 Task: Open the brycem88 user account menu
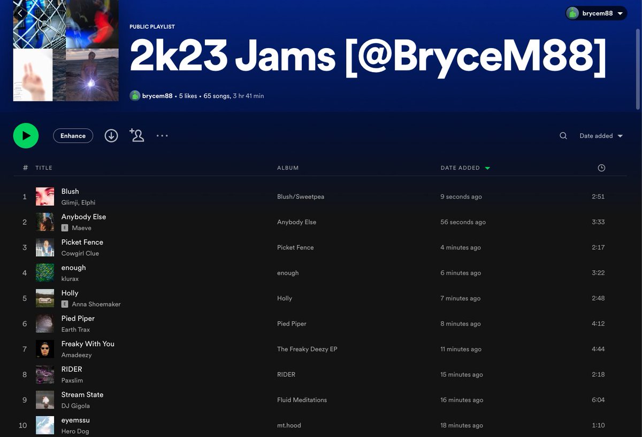point(596,13)
